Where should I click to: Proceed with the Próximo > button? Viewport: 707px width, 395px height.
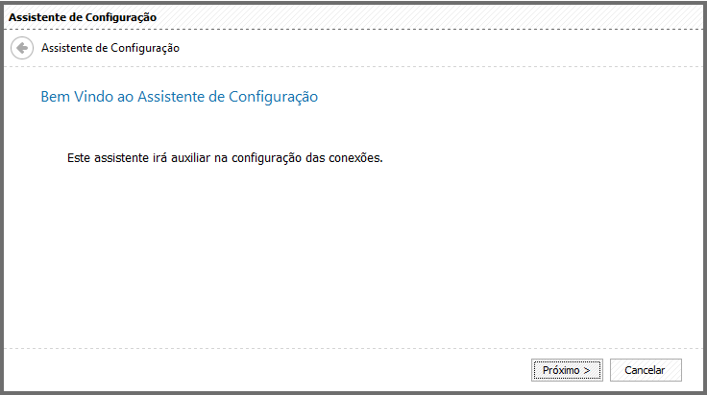tap(567, 370)
